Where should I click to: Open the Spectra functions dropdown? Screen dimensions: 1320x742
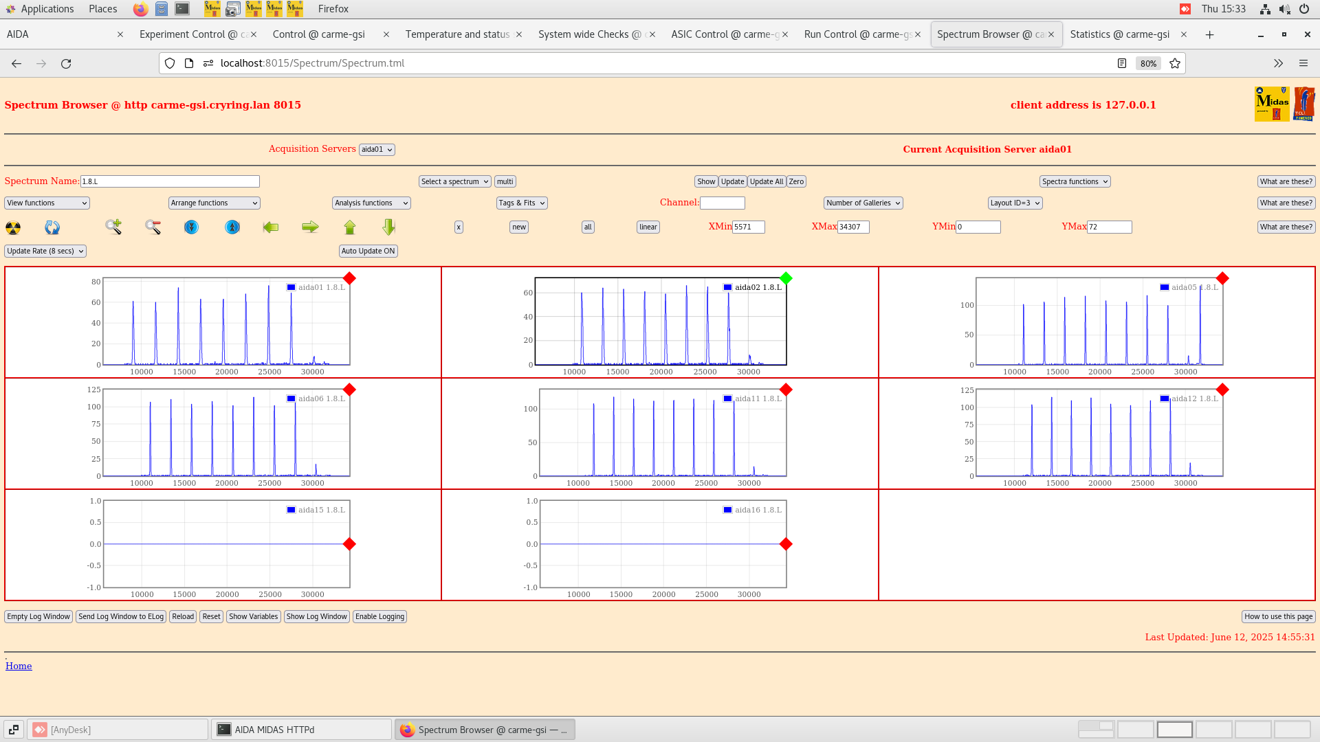(1075, 181)
